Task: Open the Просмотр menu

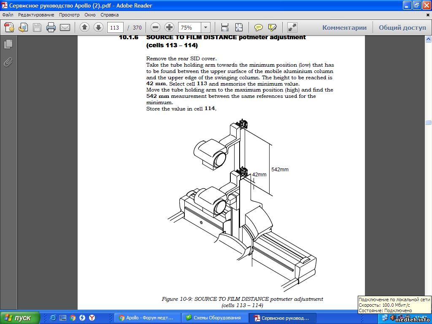Action: pyautogui.click(x=69, y=15)
